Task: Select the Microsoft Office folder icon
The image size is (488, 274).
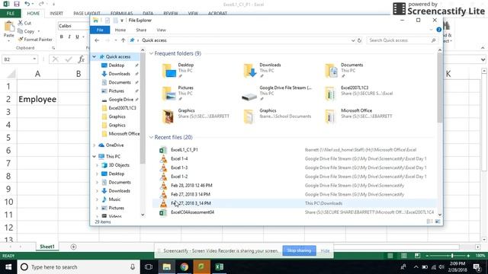Action: (x=330, y=116)
